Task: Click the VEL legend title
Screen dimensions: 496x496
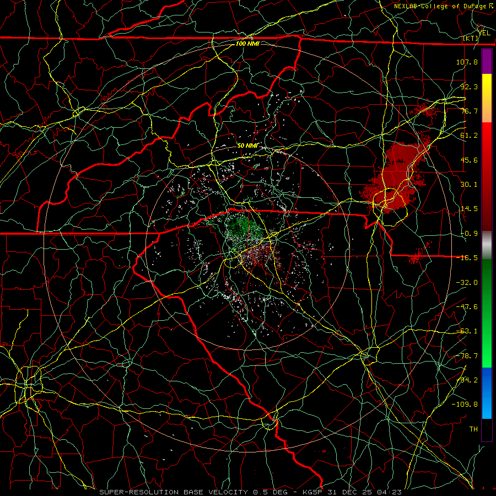Action: click(x=484, y=33)
